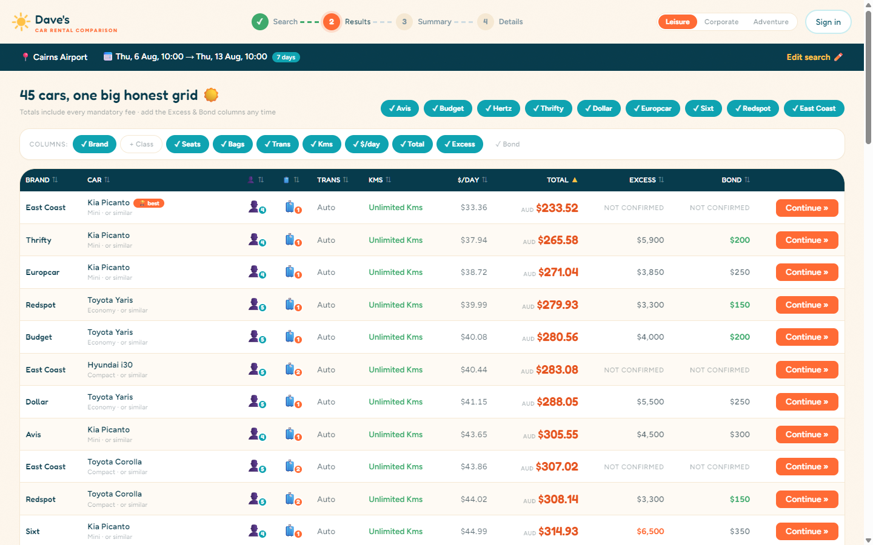
Task: Enable the Bond column chip
Action: [507, 144]
